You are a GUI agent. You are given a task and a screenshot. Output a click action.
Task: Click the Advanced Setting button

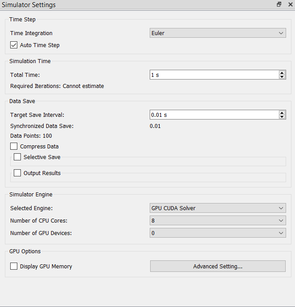tap(218, 266)
